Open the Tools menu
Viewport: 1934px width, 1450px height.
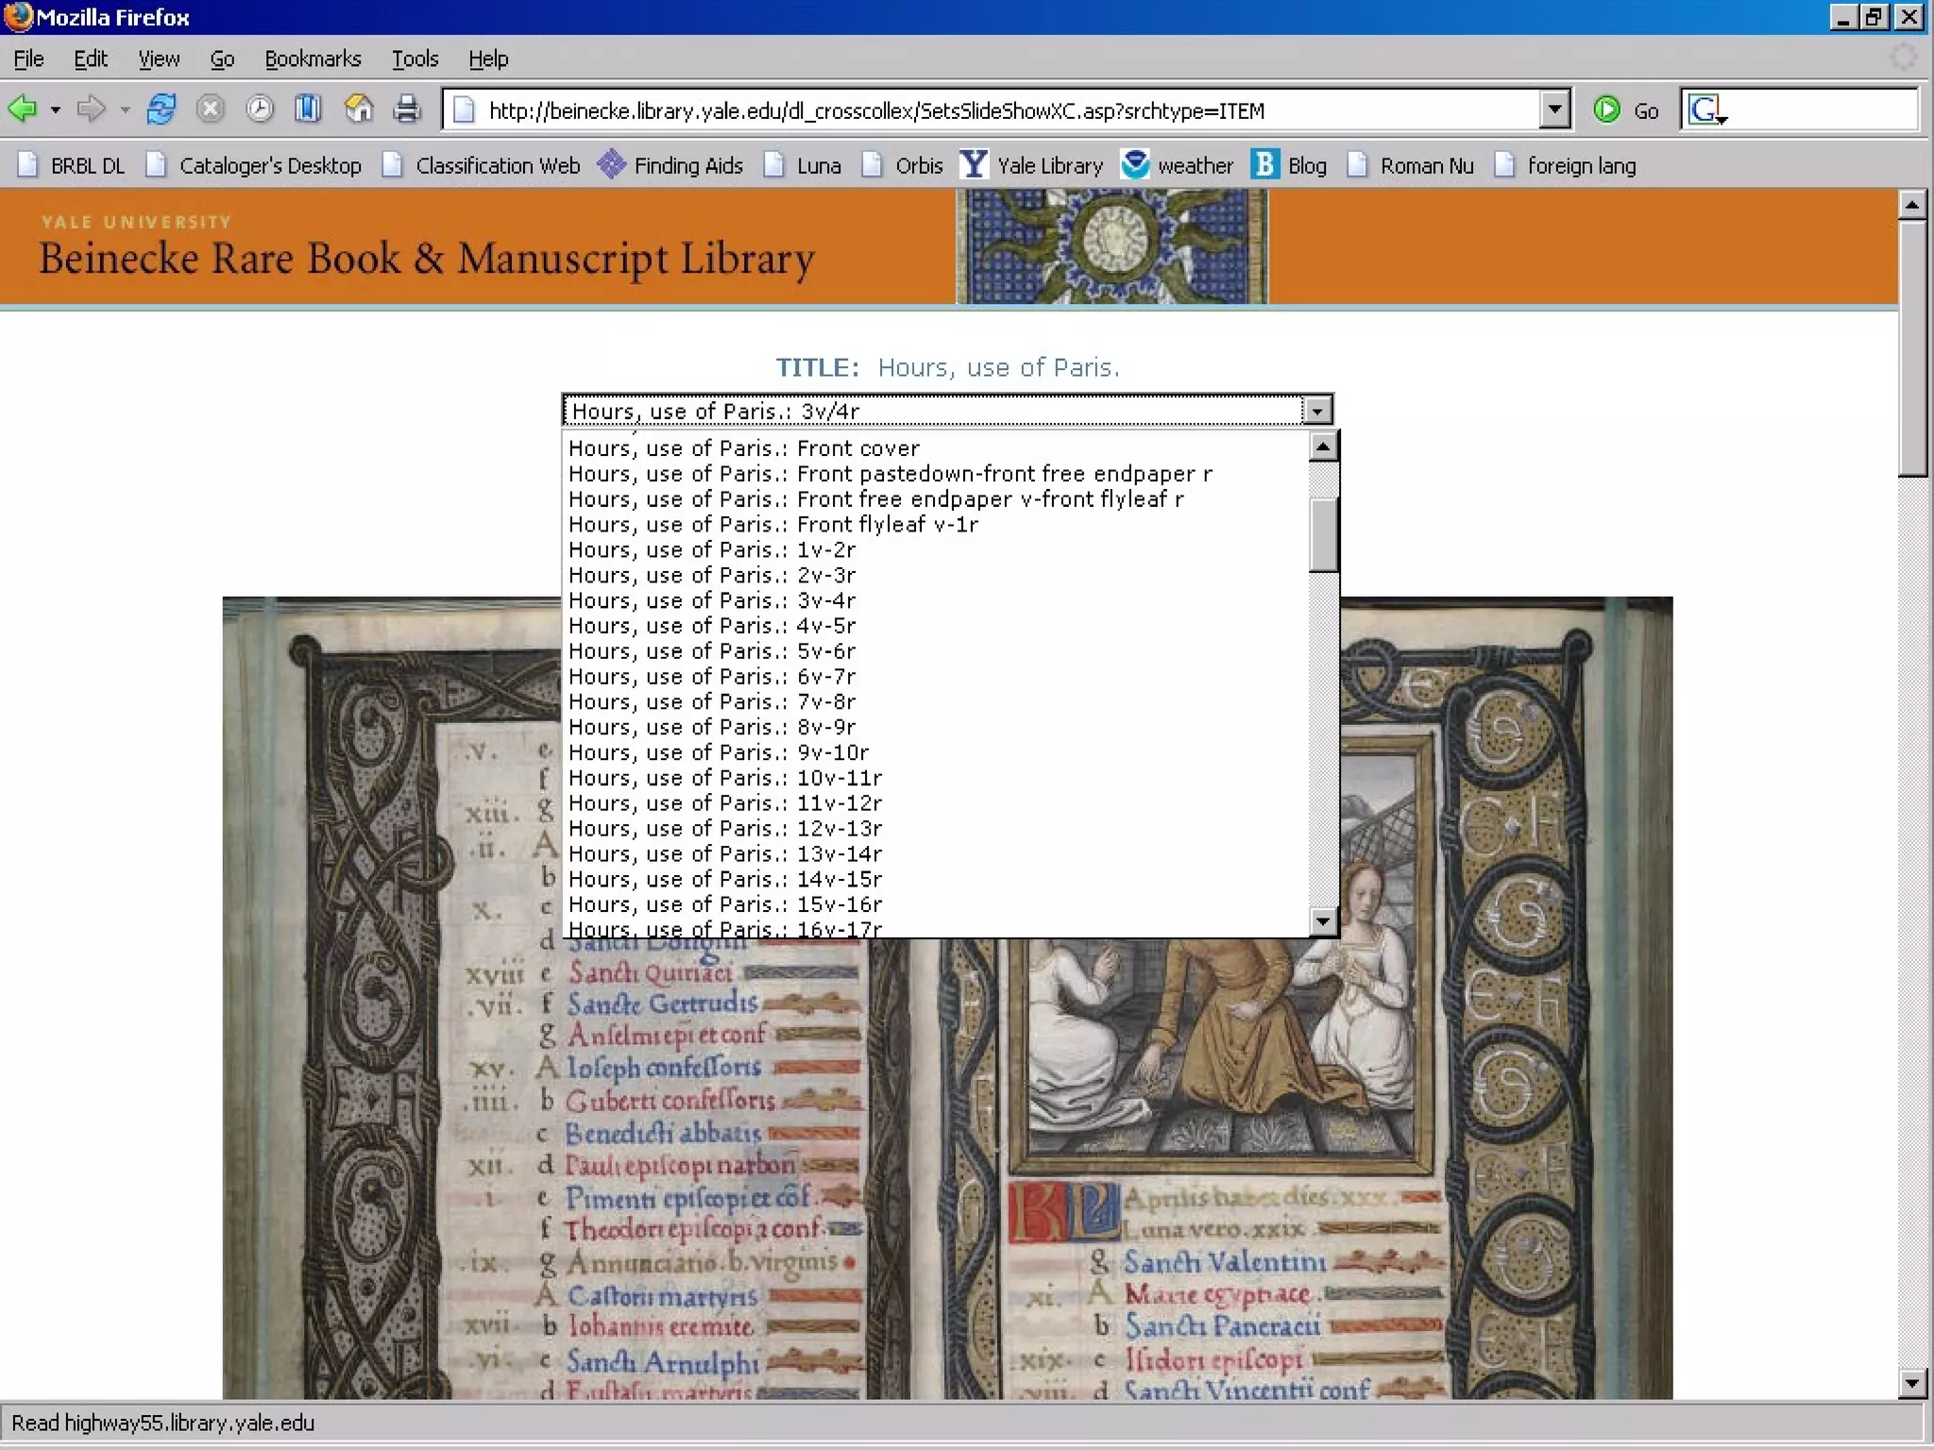tap(415, 59)
